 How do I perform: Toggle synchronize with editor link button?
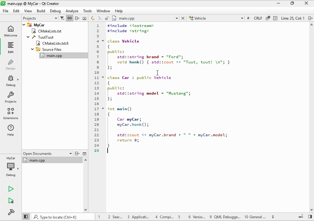click(x=70, y=18)
